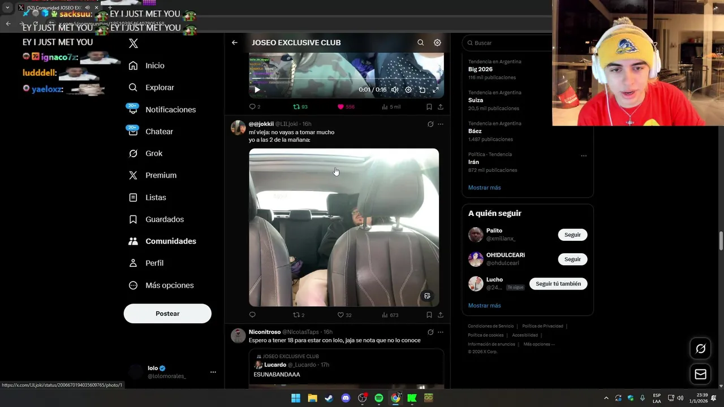Go back from JOSEO EXCLUSIVE CLUB
Viewport: 724px width, 407px height.
235,42
